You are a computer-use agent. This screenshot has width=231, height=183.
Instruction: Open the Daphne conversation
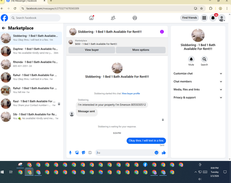(31, 51)
